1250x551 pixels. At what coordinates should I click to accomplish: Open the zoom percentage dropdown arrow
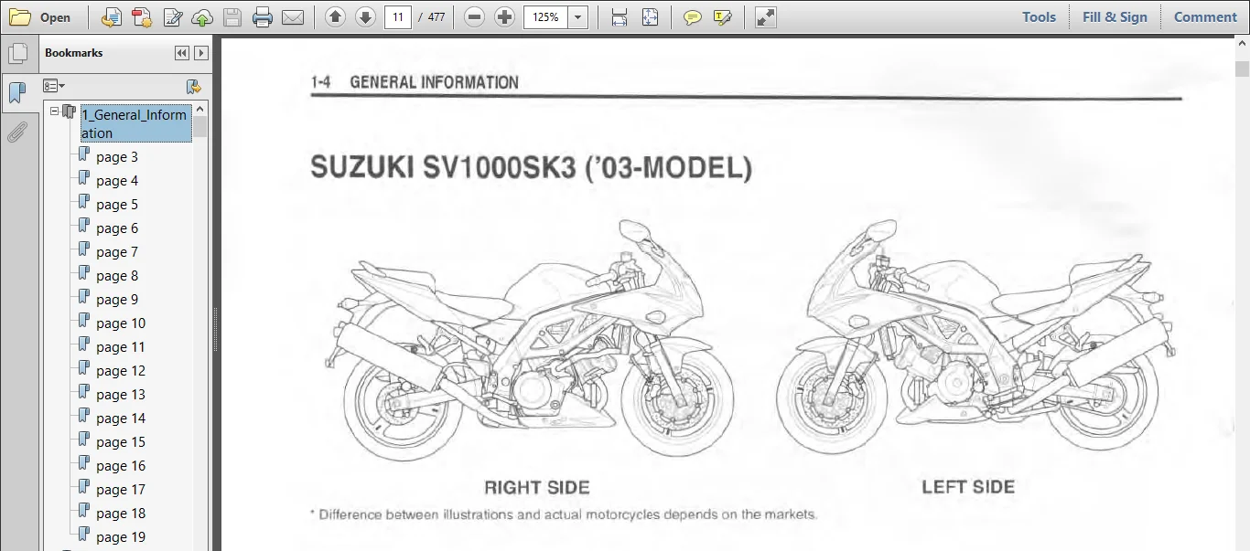[578, 17]
